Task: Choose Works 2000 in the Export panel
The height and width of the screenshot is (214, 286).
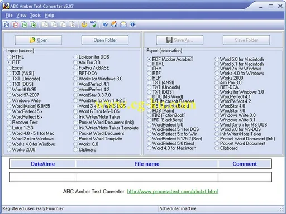Action: click(229, 78)
